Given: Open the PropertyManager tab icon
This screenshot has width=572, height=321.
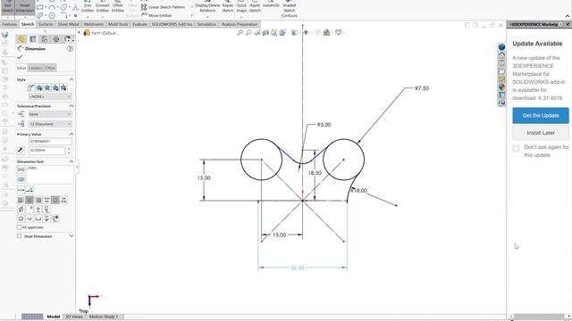Looking at the screenshot, I should (33, 39).
